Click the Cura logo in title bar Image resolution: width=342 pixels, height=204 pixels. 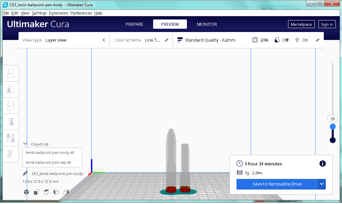(x=5, y=5)
